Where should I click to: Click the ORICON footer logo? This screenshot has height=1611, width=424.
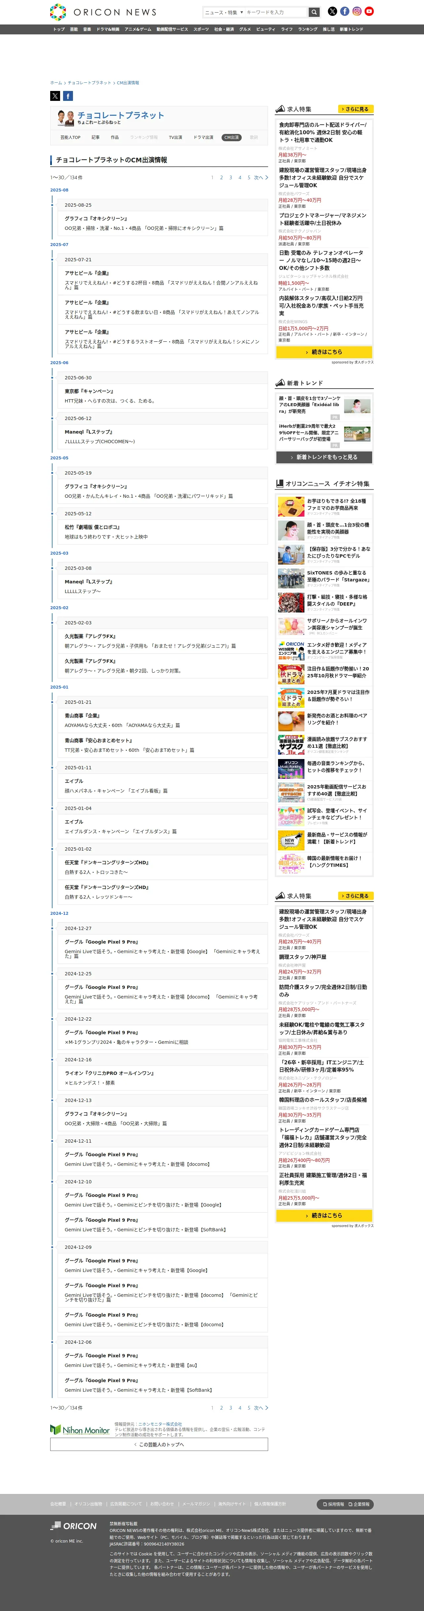click(74, 1526)
